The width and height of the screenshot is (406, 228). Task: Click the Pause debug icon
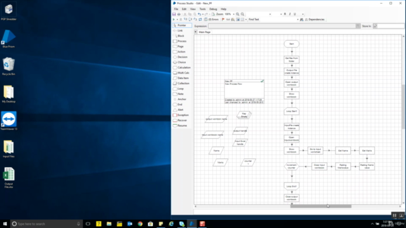181,20
